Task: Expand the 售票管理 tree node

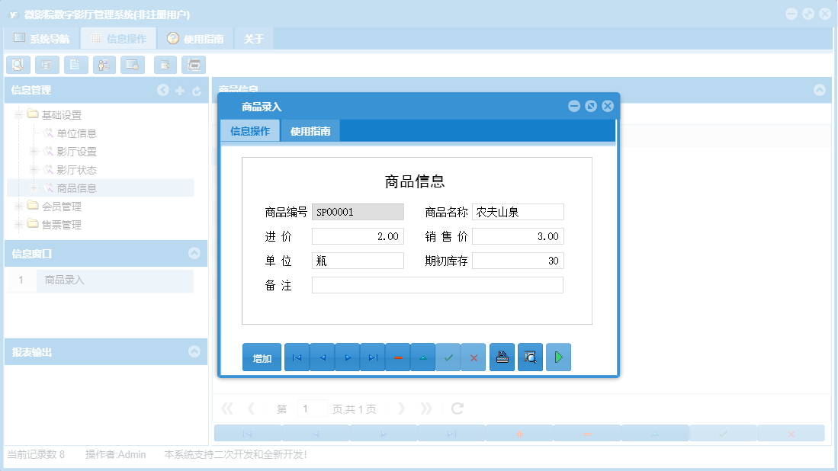Action: pos(18,224)
